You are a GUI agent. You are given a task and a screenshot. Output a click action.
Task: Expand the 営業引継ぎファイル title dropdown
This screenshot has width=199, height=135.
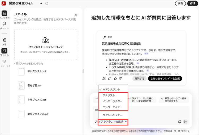click(41, 3)
